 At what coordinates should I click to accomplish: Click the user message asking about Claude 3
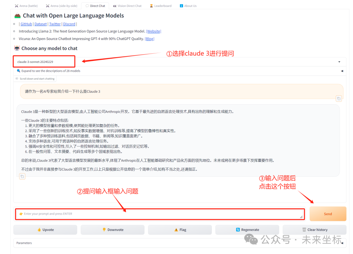181,91
